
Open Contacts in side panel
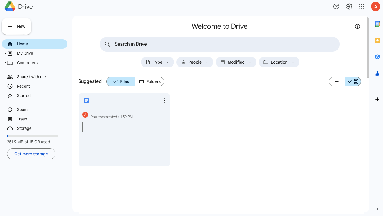tap(377, 73)
